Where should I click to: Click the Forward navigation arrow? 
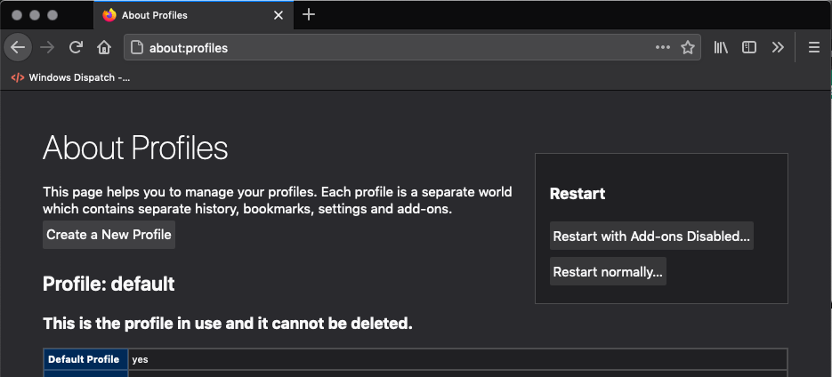point(47,48)
